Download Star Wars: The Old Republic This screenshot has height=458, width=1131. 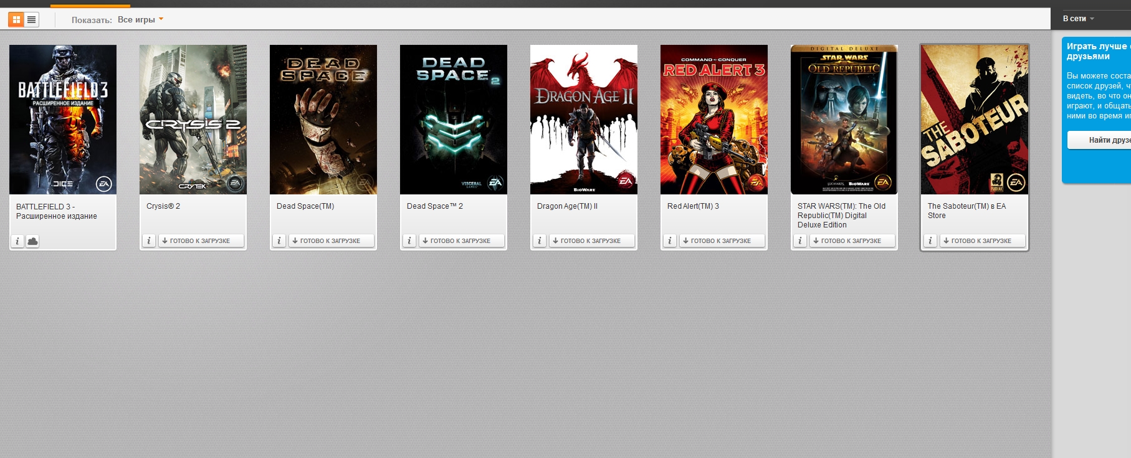point(852,241)
